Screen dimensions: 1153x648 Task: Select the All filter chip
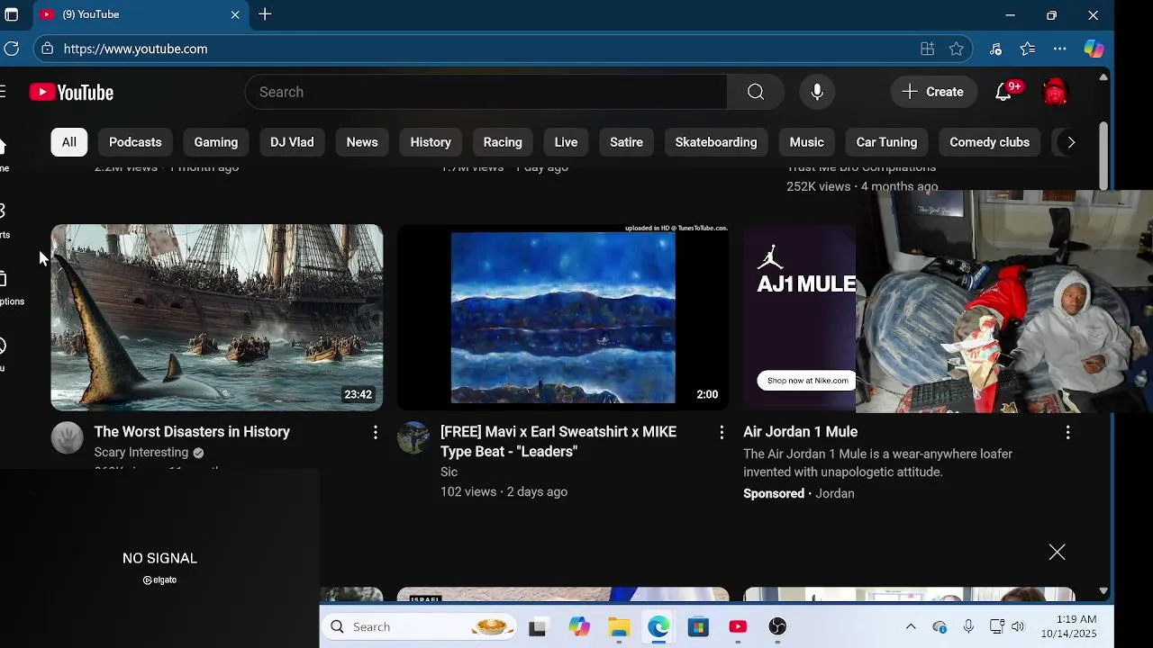[x=69, y=142]
